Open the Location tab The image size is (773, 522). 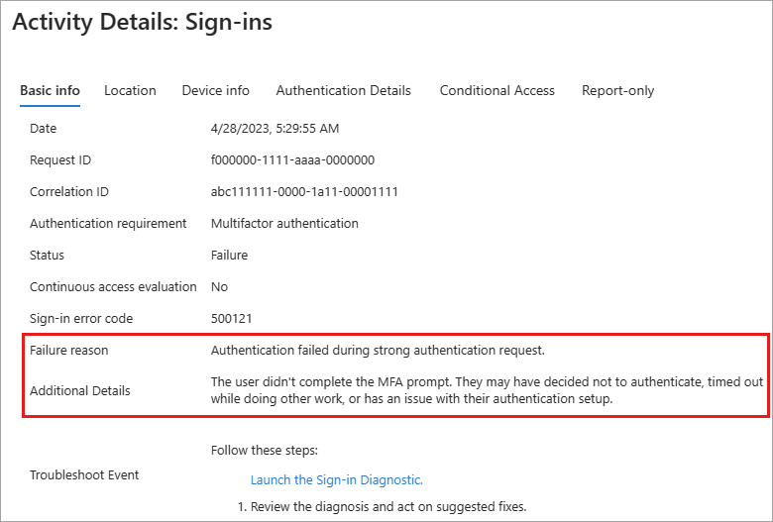(x=130, y=91)
